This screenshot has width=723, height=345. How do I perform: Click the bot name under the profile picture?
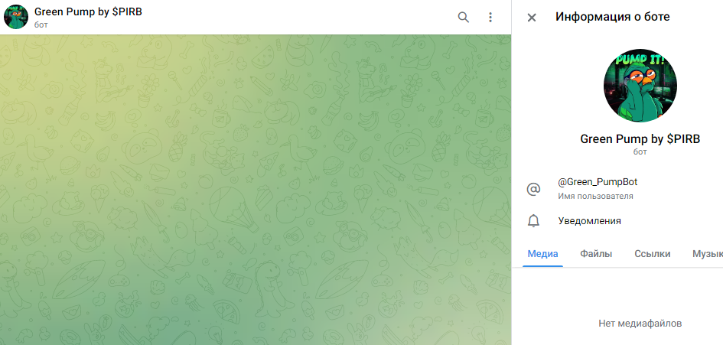(x=640, y=138)
